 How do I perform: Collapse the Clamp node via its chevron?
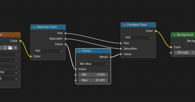(x=79, y=51)
